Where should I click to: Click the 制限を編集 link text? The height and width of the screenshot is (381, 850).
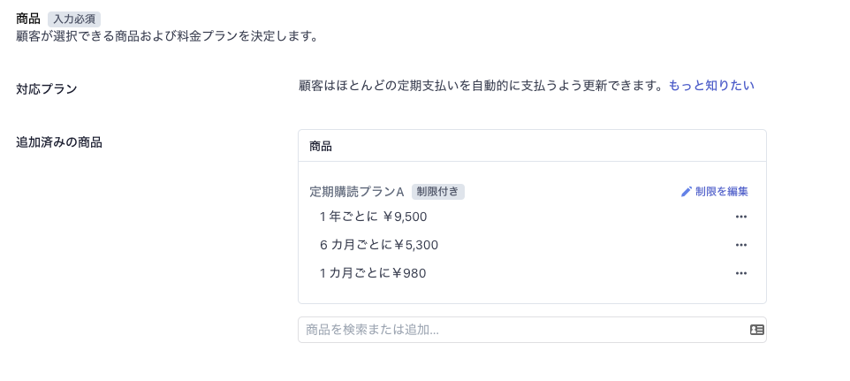click(722, 191)
